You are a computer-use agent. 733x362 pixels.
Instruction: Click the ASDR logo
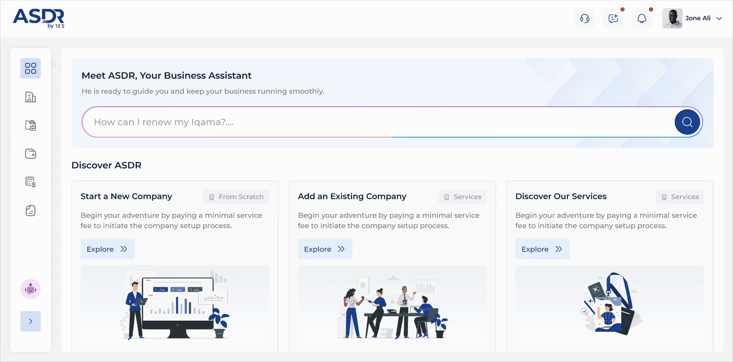[39, 18]
